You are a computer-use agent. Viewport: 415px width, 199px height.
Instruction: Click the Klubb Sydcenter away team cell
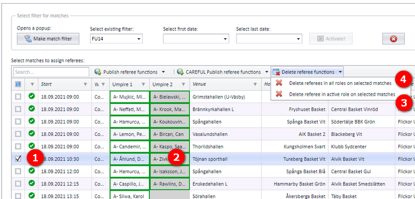point(362,147)
